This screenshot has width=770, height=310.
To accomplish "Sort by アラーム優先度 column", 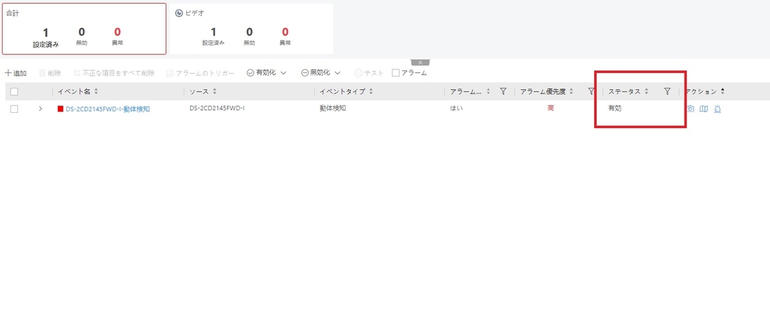I will pyautogui.click(x=571, y=92).
